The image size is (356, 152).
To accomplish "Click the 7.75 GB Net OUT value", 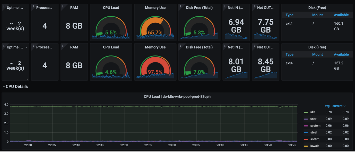I will [x=266, y=26].
